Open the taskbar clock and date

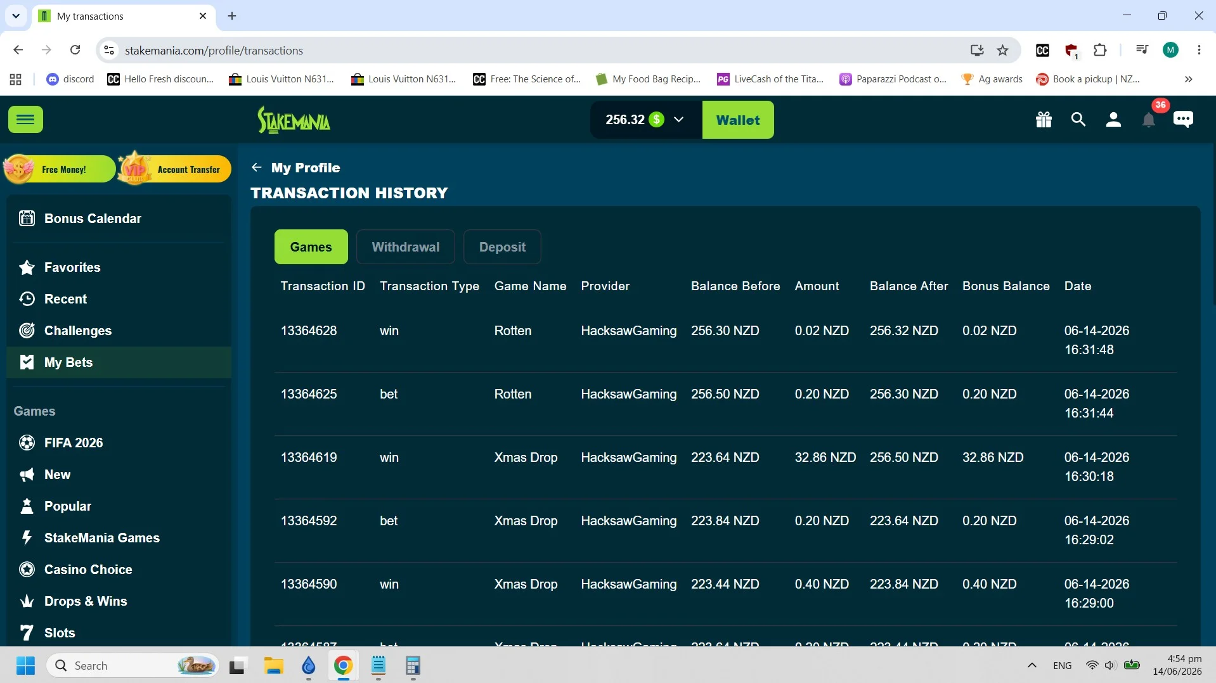coord(1177,665)
